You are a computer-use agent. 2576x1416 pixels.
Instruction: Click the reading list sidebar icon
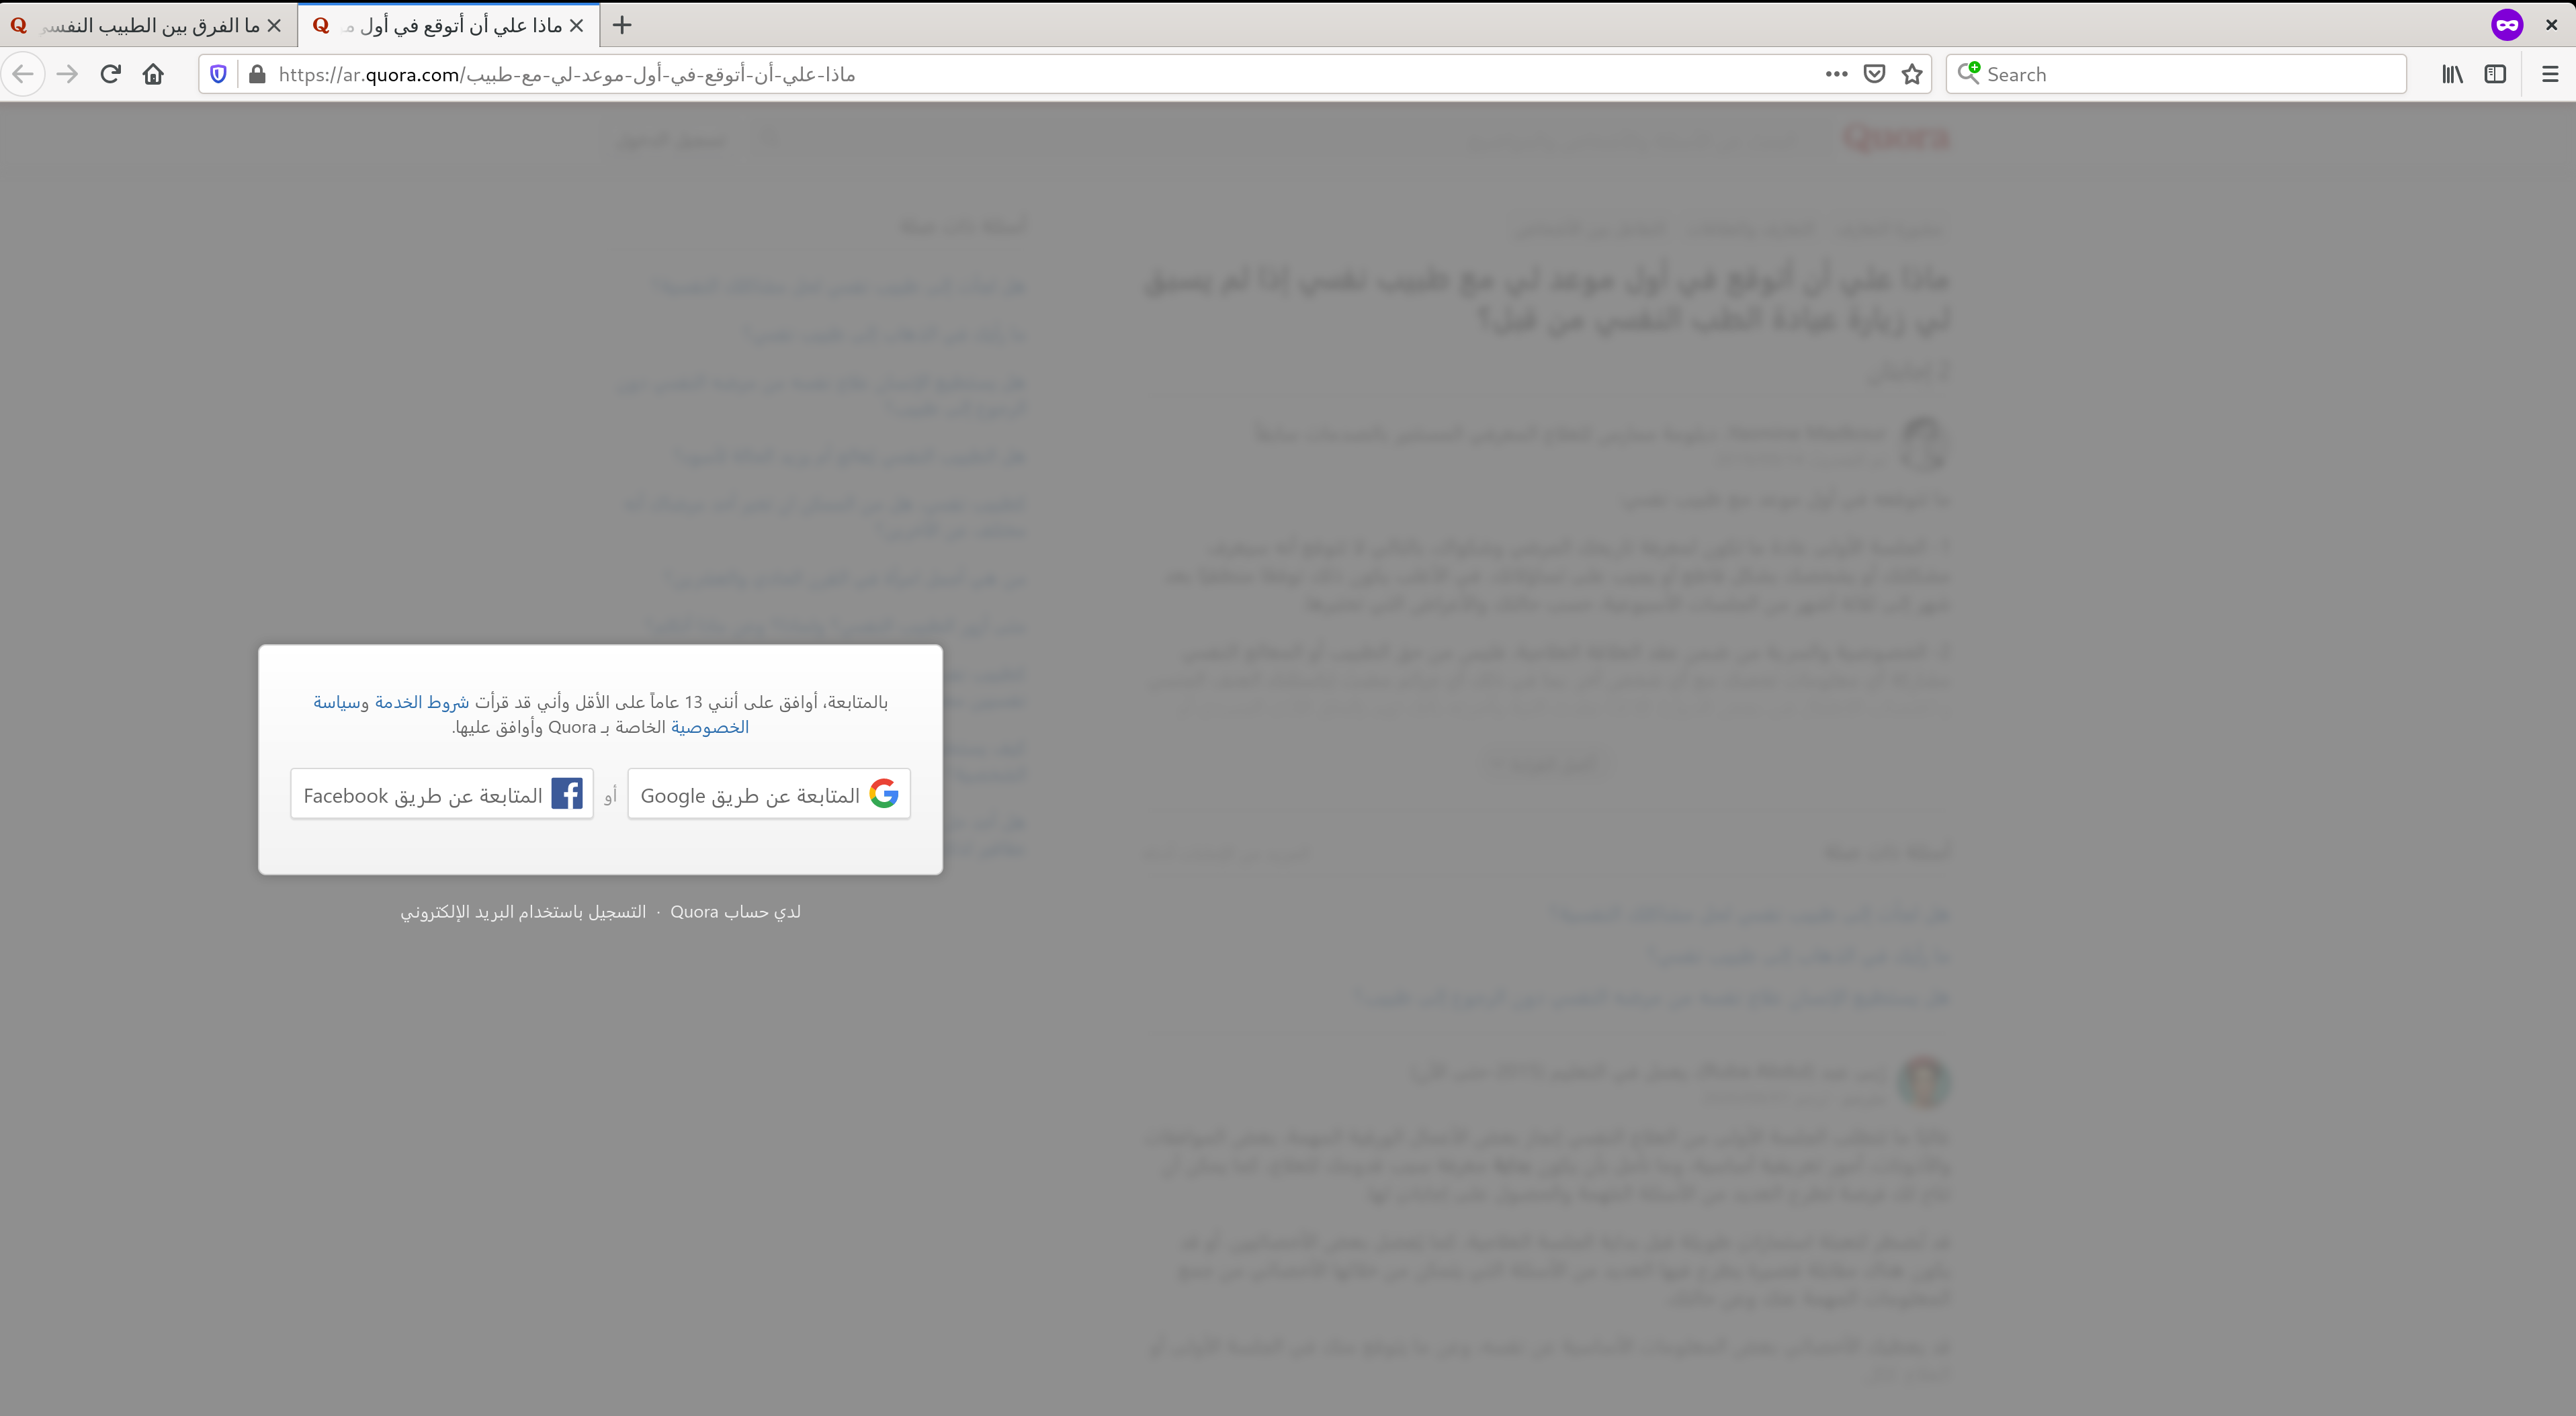point(2452,73)
